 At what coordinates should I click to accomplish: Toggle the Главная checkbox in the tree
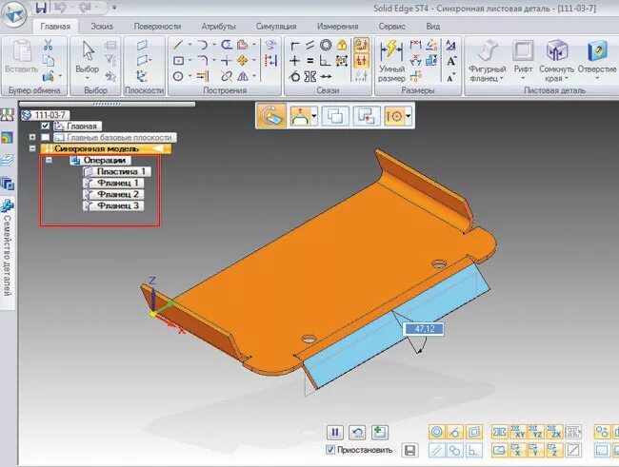46,126
